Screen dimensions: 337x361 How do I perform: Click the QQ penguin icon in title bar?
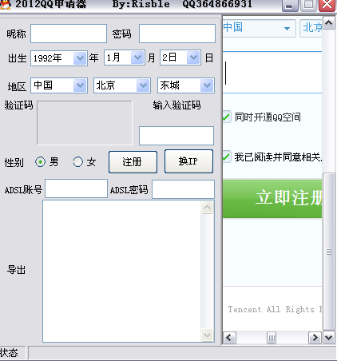click(x=5, y=4)
